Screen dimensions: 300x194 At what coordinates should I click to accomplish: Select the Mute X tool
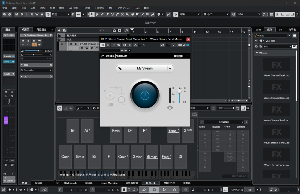point(122,14)
